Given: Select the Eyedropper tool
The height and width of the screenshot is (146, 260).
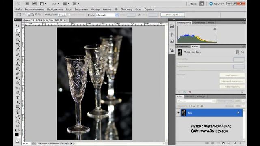Looking at the screenshot, I should click(18, 49).
